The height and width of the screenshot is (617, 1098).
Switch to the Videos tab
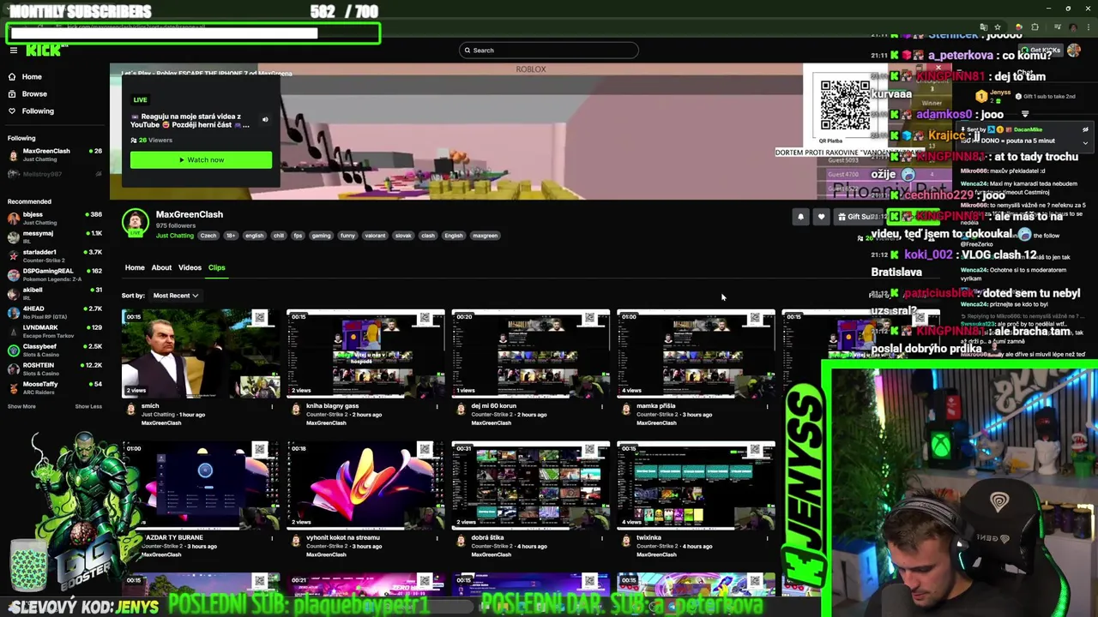(190, 267)
